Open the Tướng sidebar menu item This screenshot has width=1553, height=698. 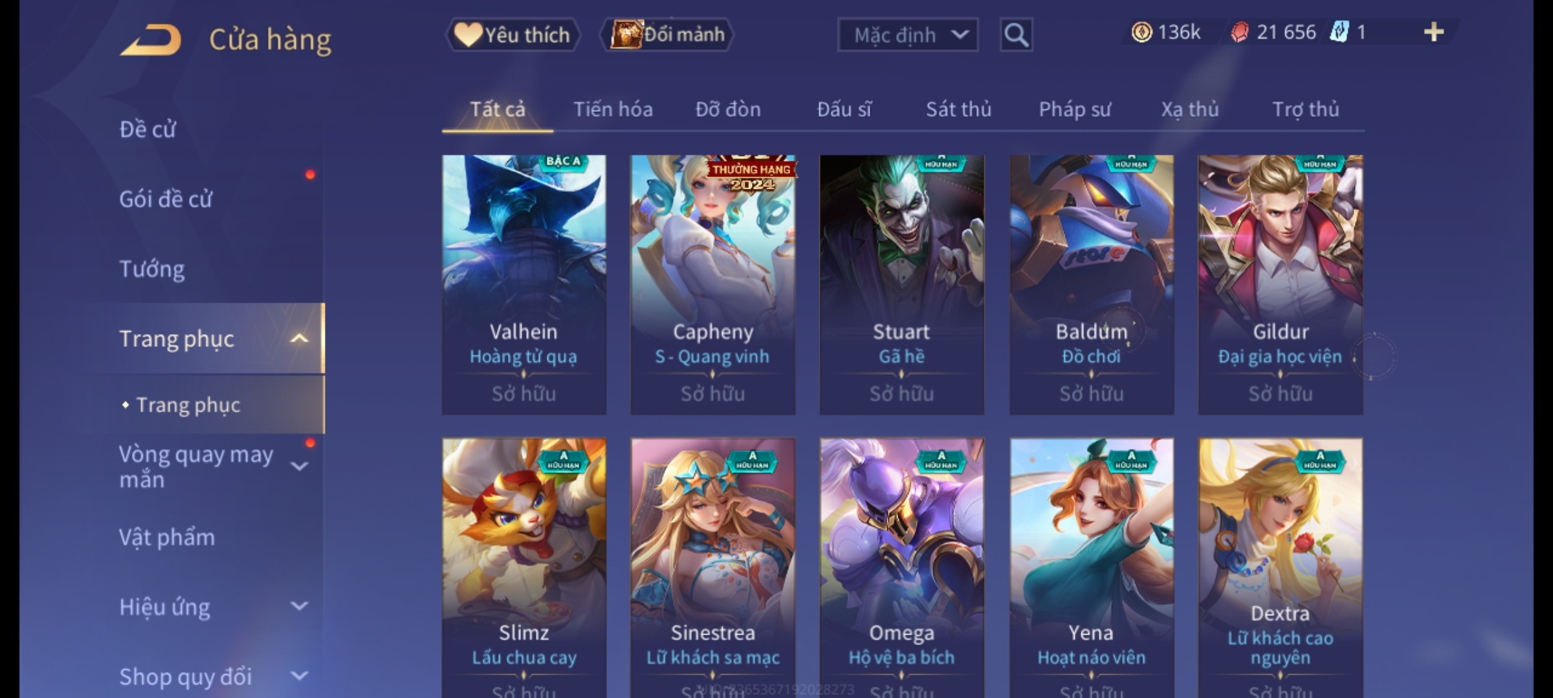coord(152,268)
